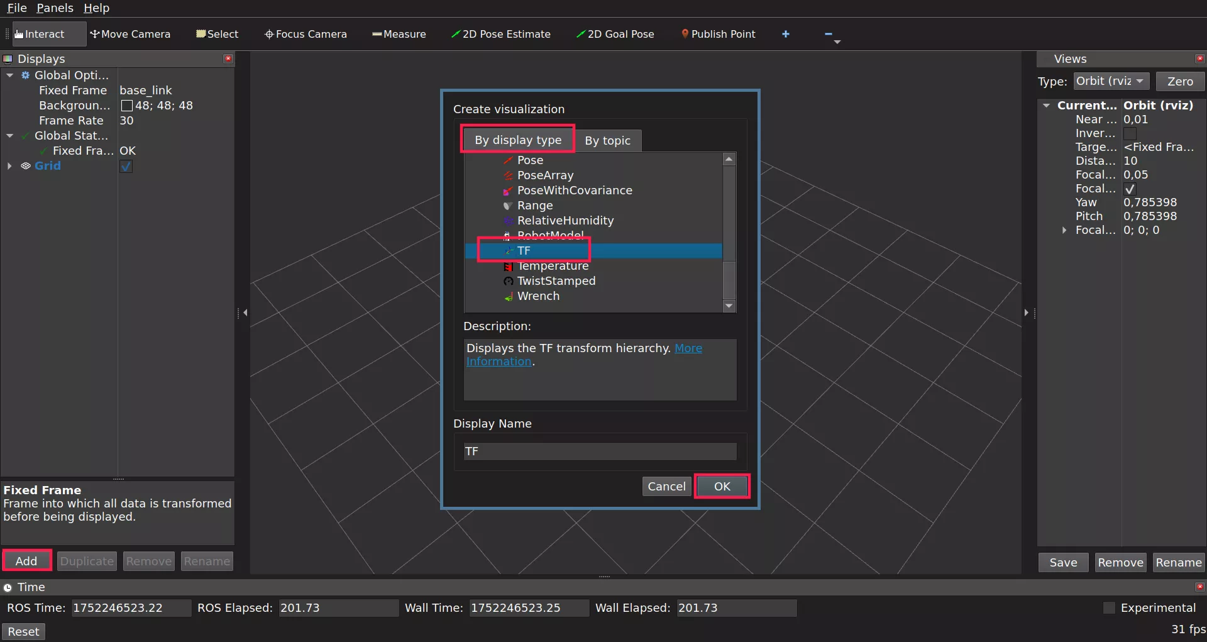Toggle the Invert Z axis checkbox
This screenshot has width=1207, height=642.
pos(1130,133)
